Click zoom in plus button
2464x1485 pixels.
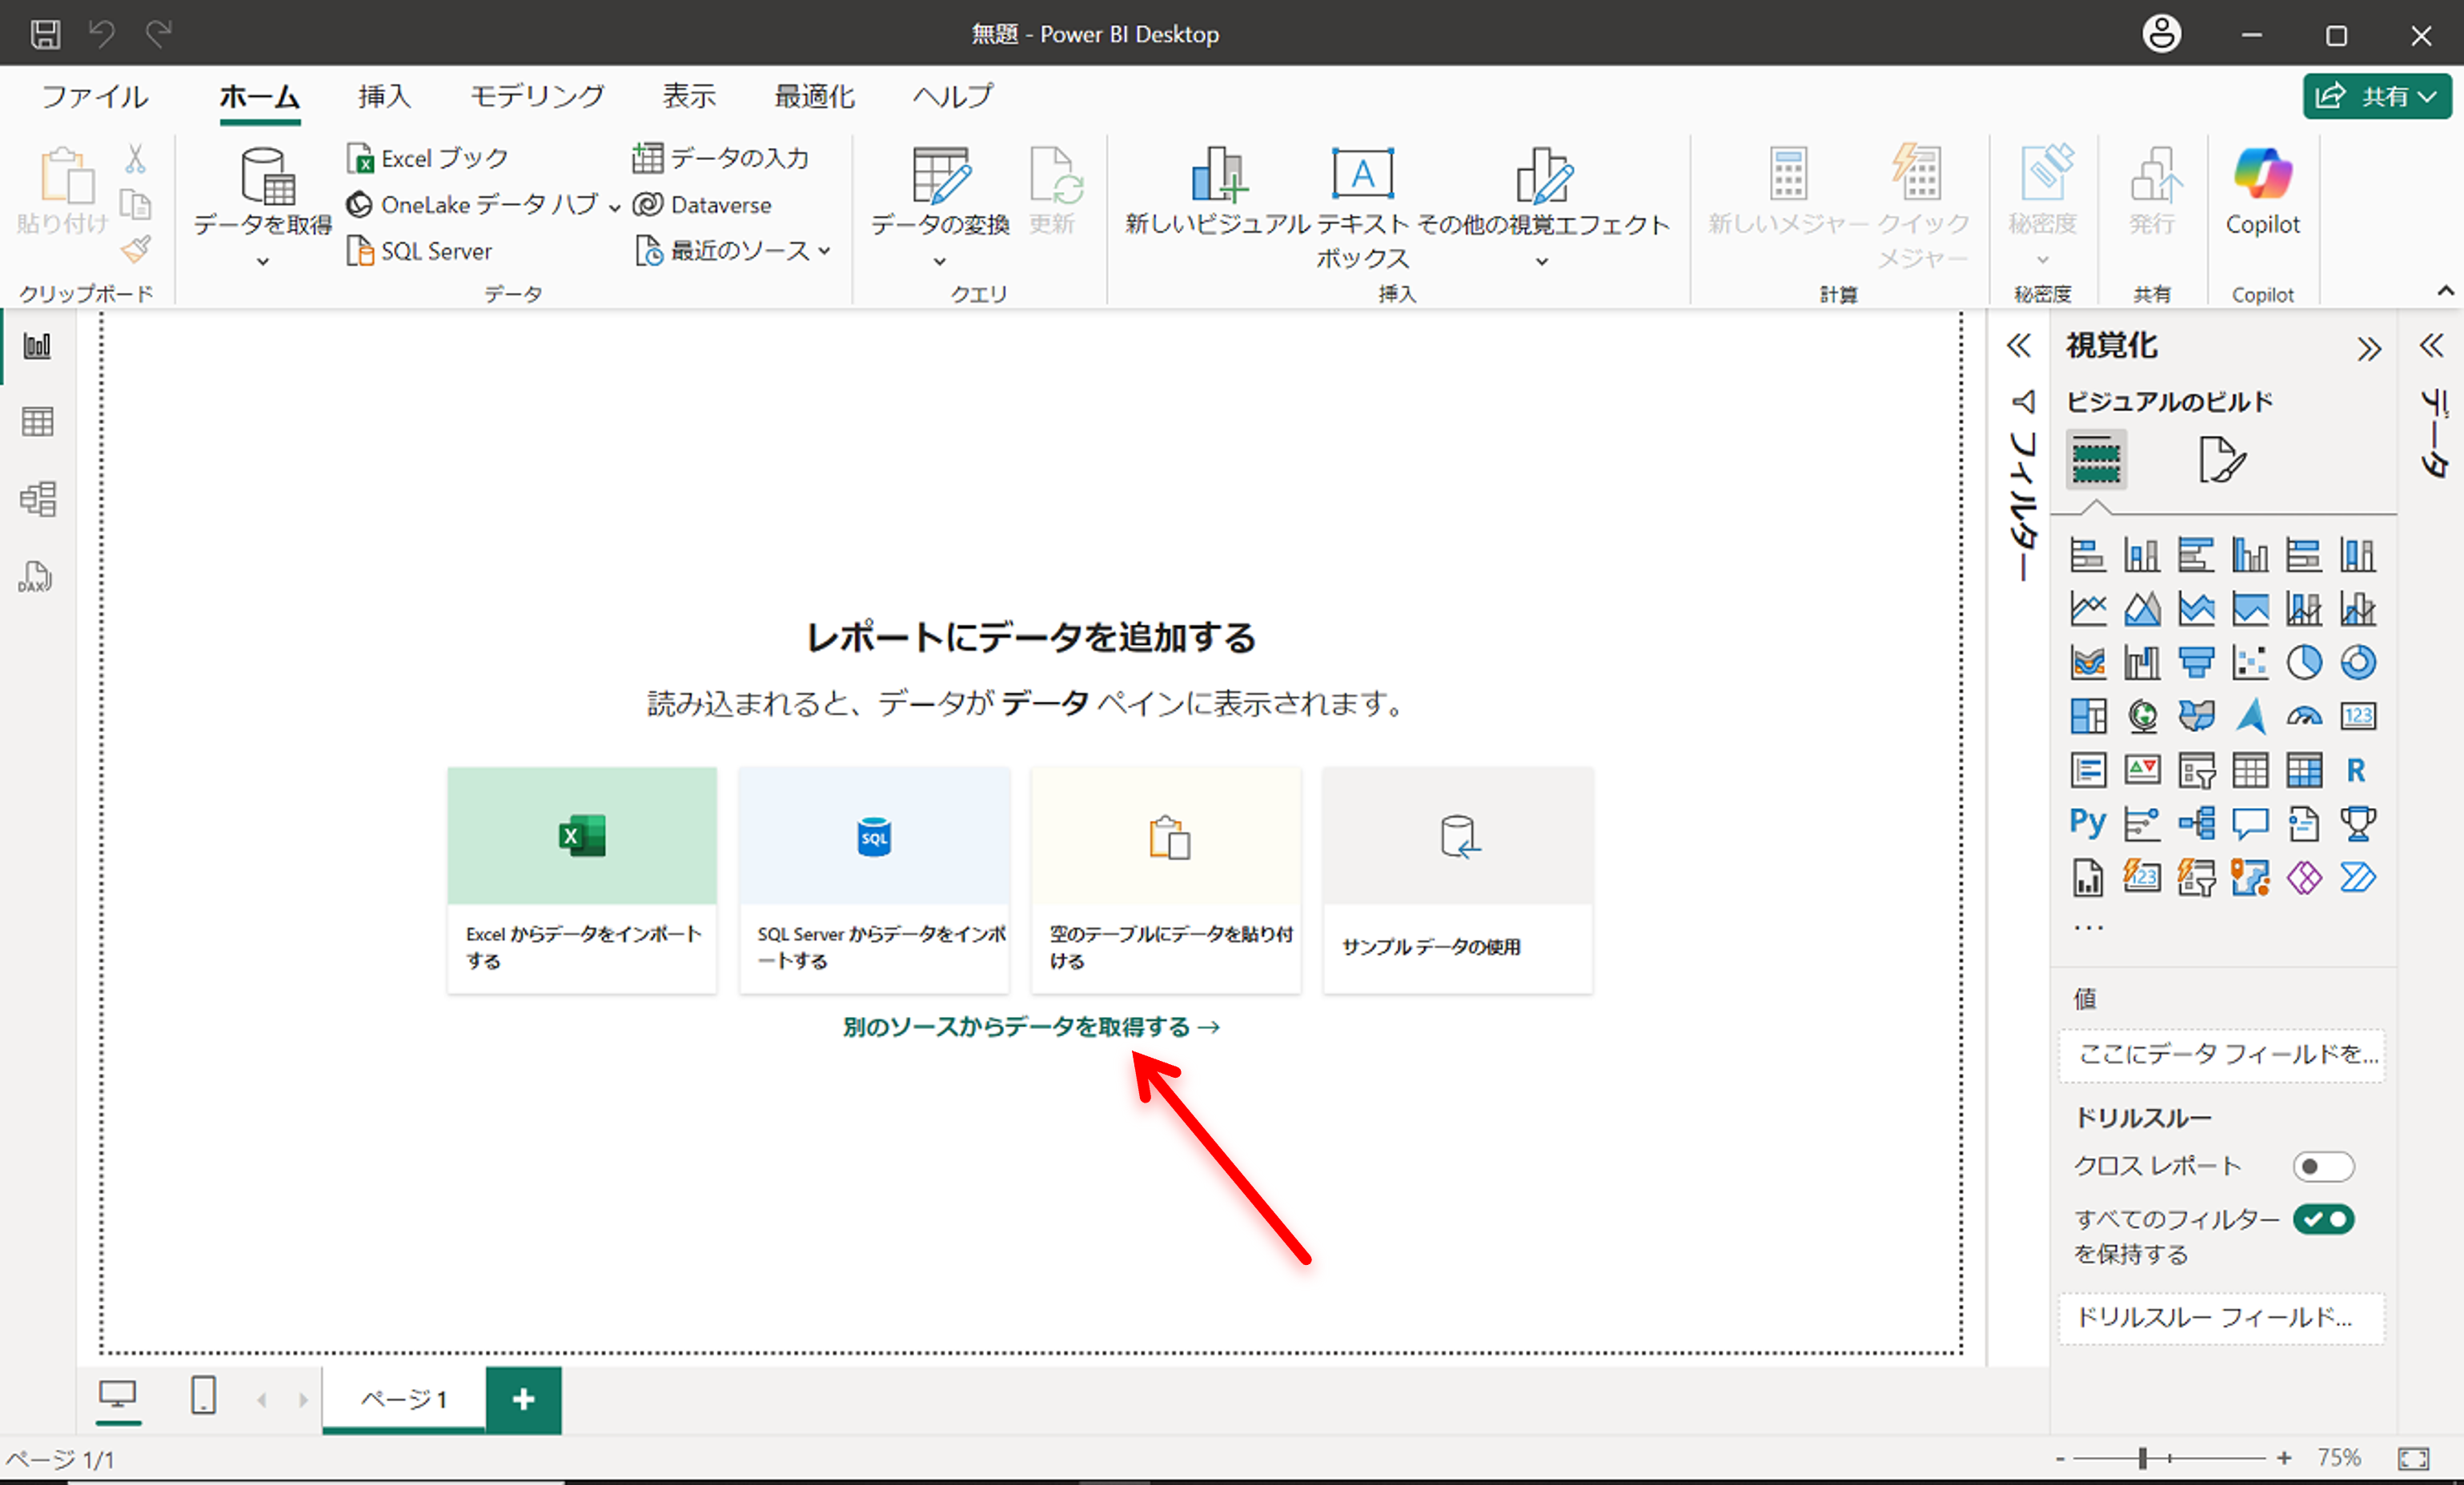point(2284,1459)
